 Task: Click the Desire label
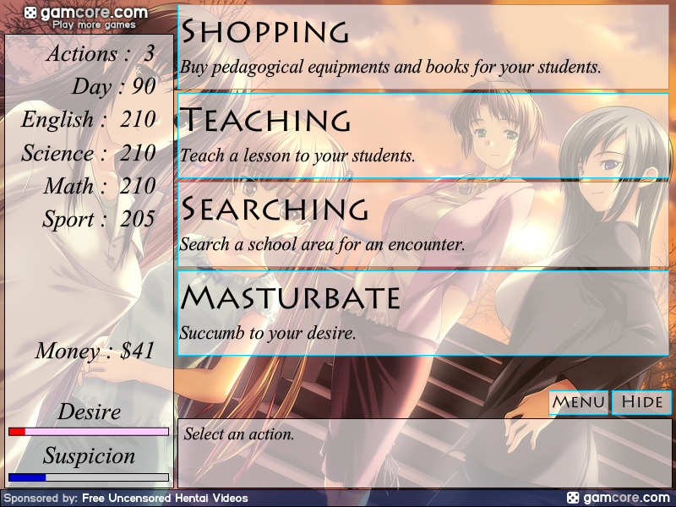coord(89,412)
